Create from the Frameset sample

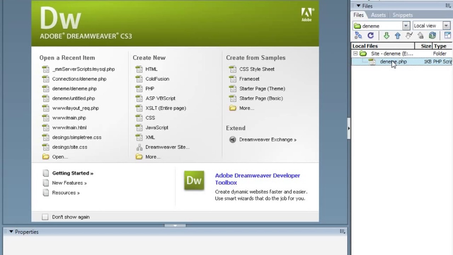249,79
